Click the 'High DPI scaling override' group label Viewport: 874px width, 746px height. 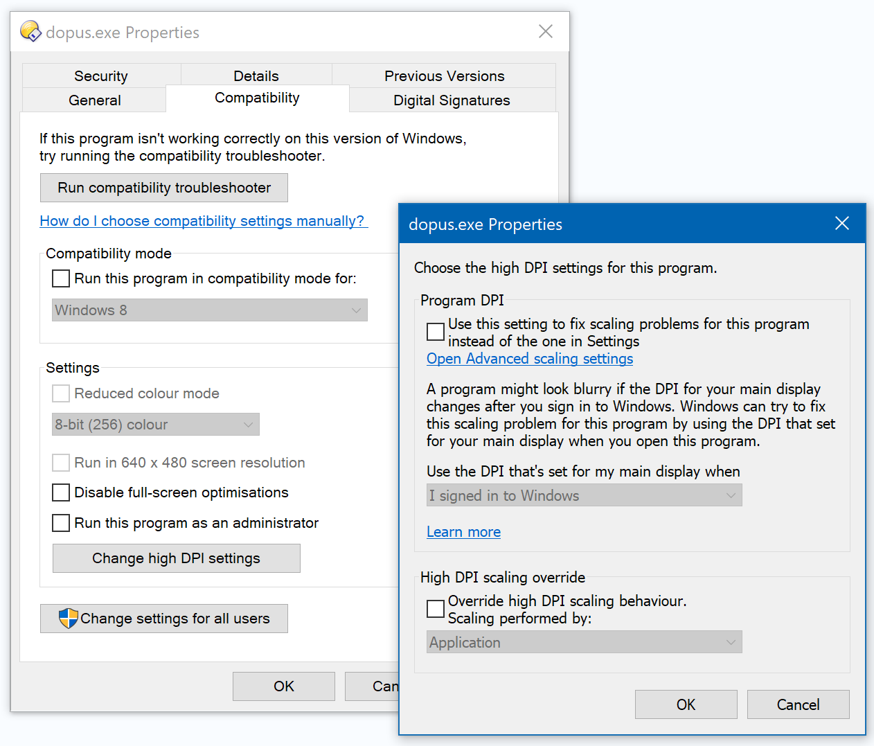(503, 578)
